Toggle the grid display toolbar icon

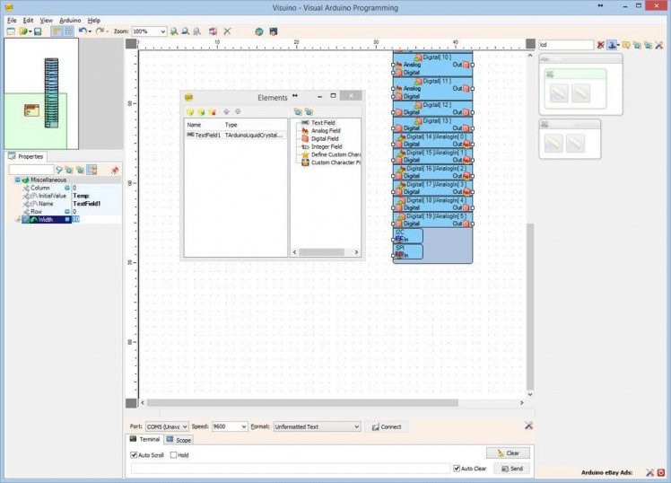coord(67,31)
